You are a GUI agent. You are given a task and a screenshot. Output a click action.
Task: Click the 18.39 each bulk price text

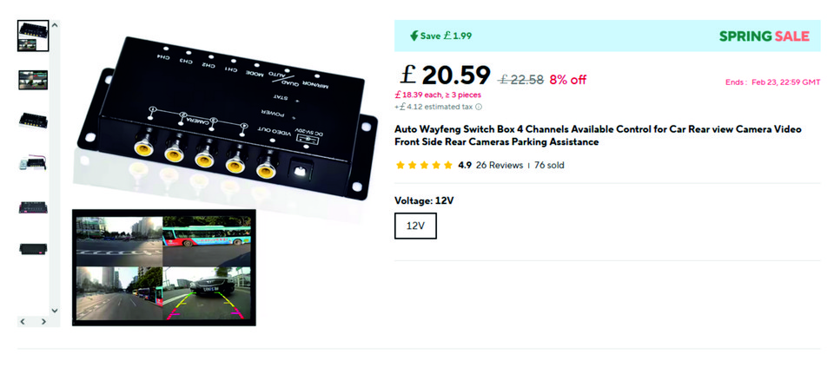(x=437, y=95)
